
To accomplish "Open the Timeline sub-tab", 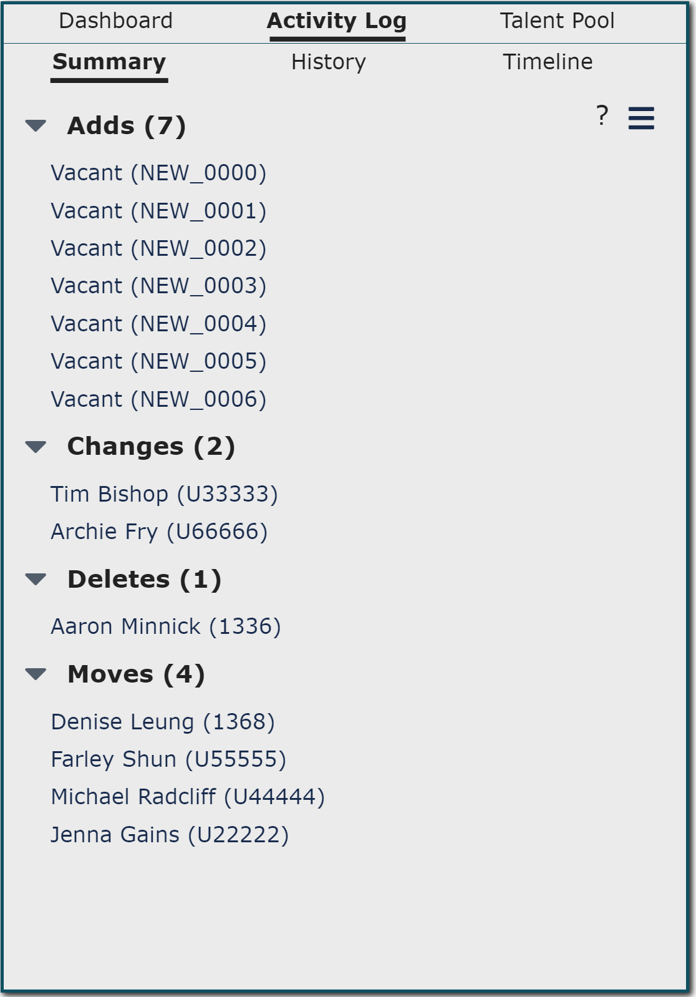I will click(548, 62).
